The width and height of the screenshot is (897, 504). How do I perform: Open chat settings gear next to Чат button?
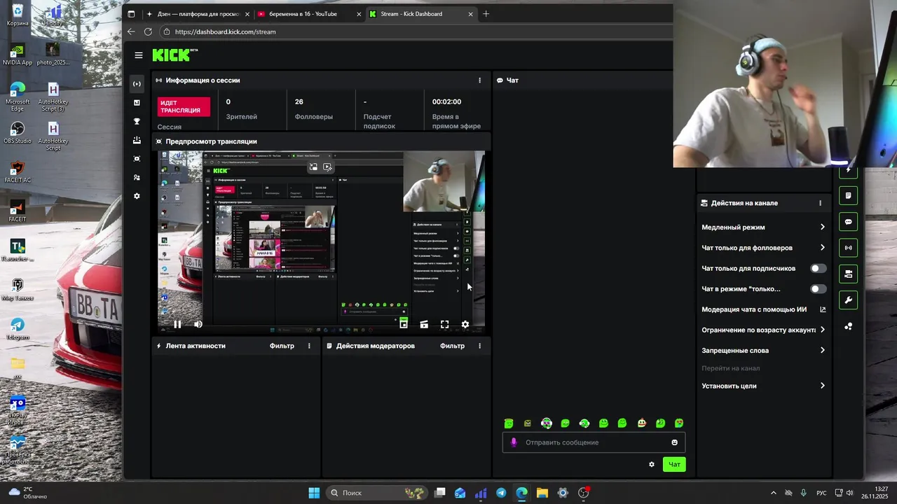652,464
